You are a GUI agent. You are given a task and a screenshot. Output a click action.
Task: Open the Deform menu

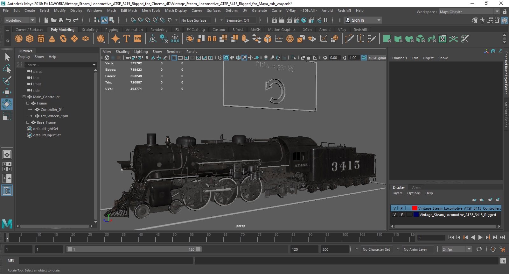[232, 11]
